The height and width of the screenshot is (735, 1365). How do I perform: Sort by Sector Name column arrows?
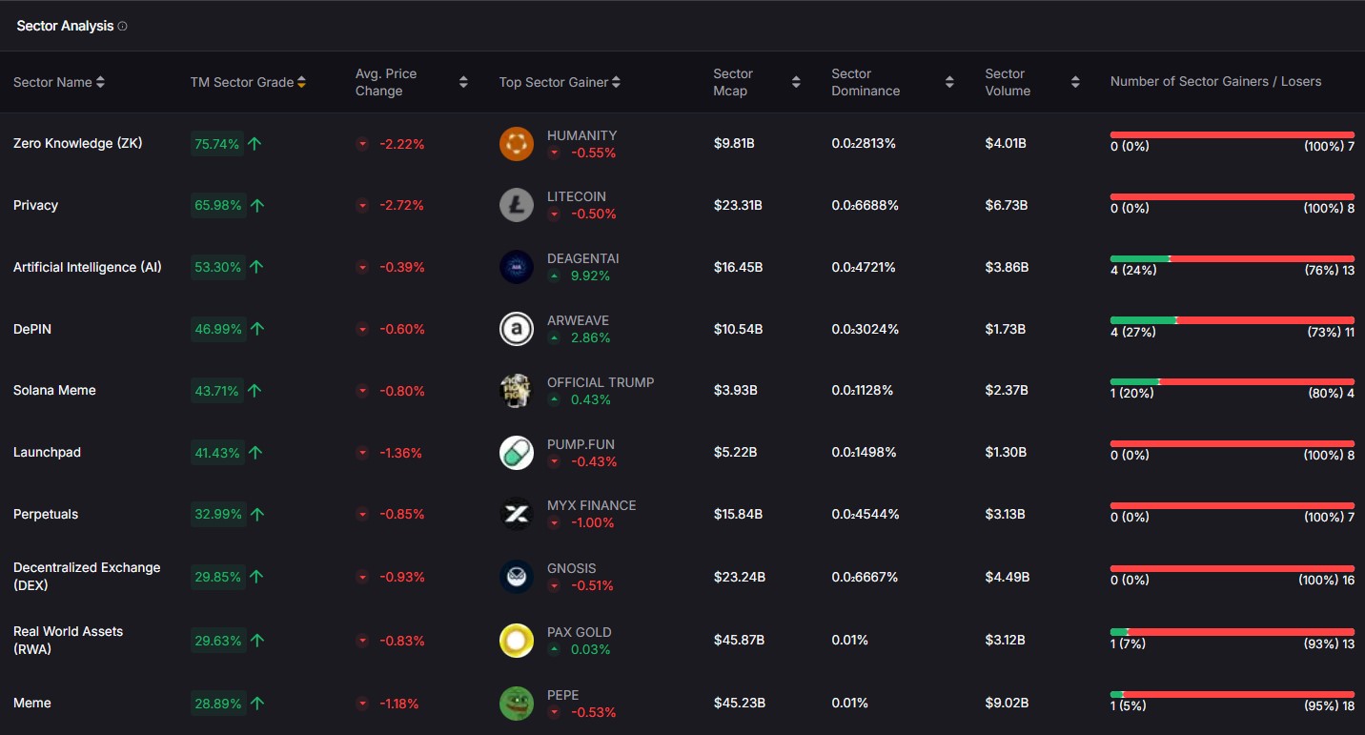(101, 82)
